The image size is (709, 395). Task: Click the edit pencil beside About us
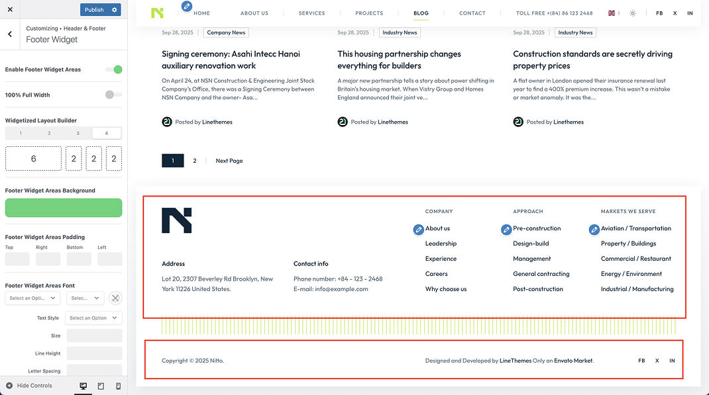(418, 230)
